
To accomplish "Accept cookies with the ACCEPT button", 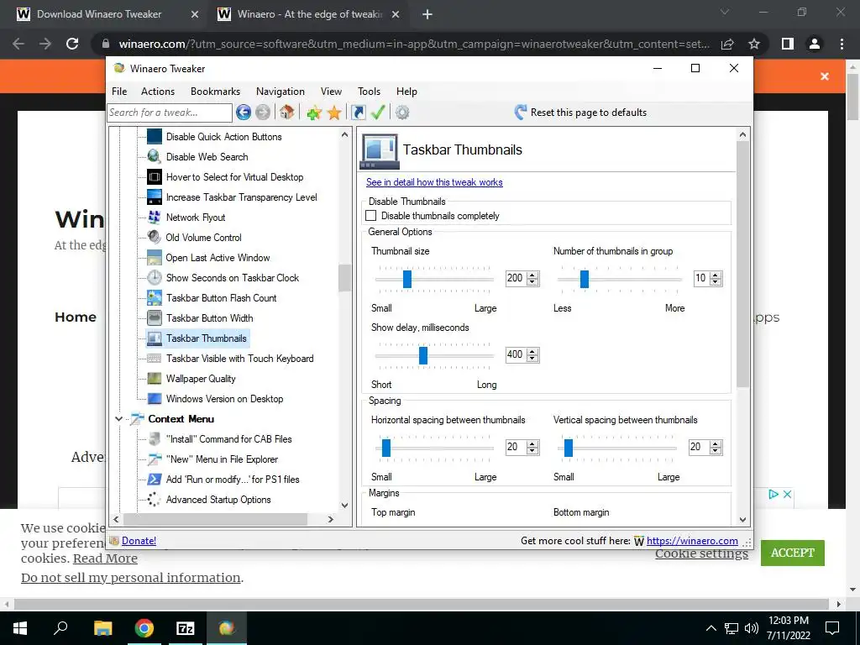I will click(793, 553).
